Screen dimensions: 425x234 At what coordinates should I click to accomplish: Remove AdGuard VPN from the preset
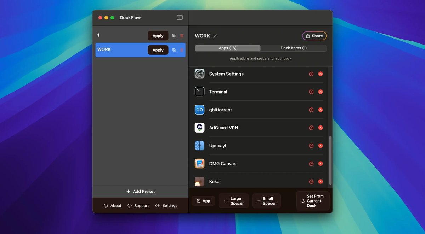[321, 128]
